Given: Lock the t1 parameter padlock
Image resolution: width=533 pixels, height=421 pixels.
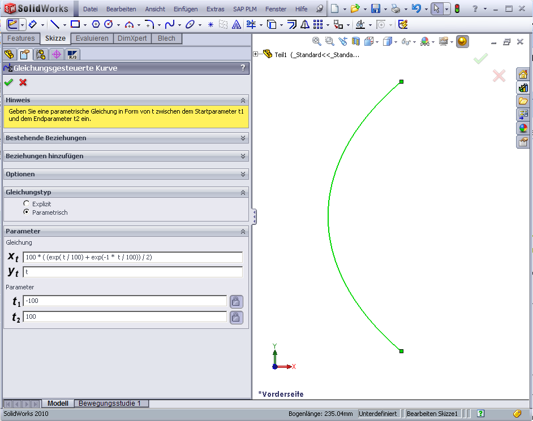Looking at the screenshot, I should (x=236, y=301).
